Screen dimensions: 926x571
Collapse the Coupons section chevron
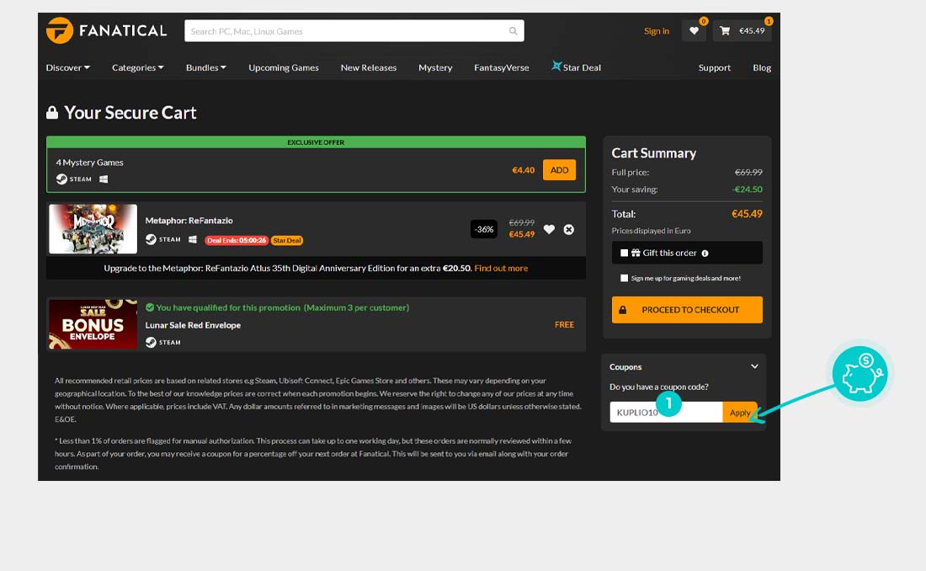pyautogui.click(x=754, y=366)
